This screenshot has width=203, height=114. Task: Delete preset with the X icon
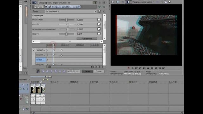[x=104, y=11]
